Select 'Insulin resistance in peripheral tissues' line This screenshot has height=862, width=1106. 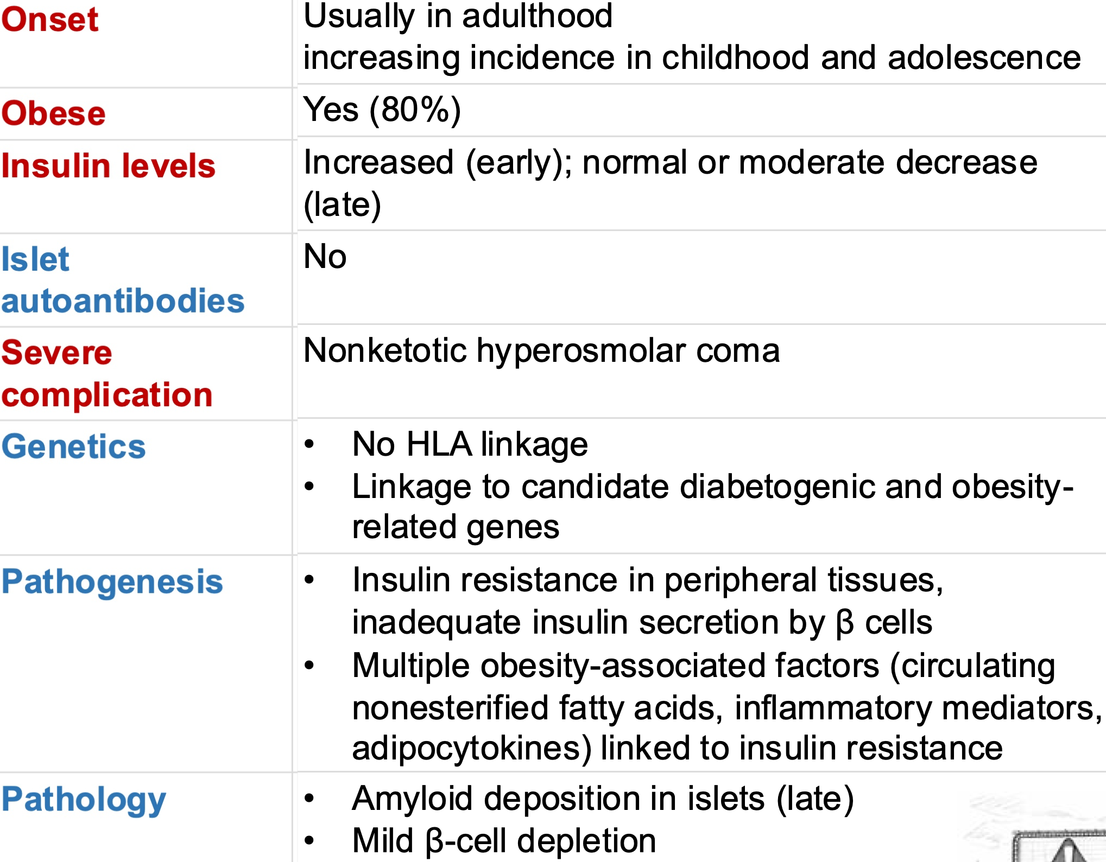(647, 580)
